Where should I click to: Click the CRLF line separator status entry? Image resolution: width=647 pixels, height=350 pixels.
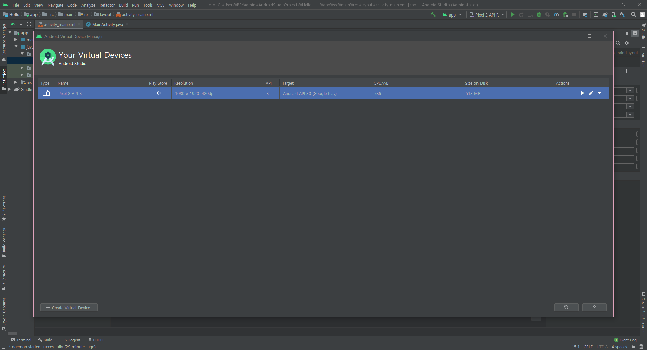[x=588, y=347]
